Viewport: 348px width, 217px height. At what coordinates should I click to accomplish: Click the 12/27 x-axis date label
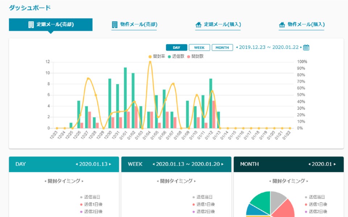tap(85, 135)
